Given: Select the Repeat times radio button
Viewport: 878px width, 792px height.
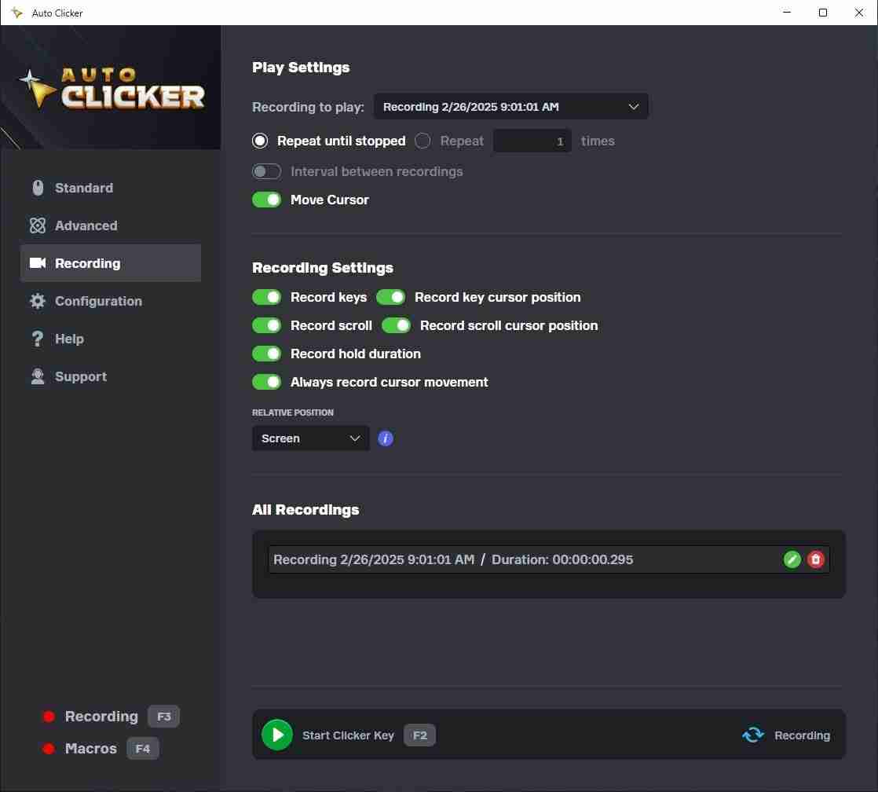Looking at the screenshot, I should tap(423, 141).
